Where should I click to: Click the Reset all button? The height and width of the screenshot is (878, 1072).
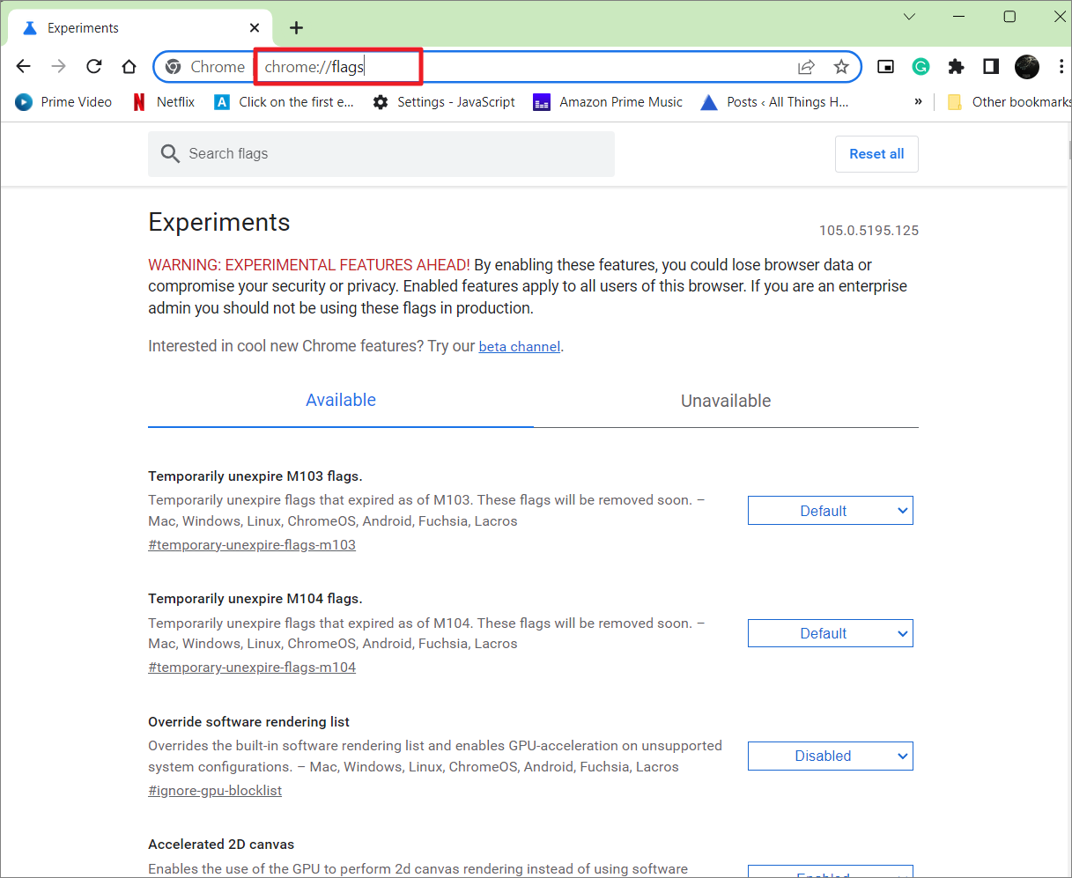click(876, 154)
